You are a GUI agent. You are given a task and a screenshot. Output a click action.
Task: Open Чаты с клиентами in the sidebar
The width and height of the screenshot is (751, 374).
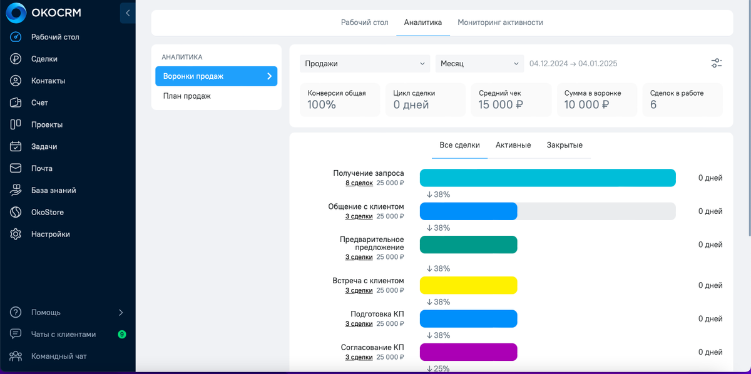[x=64, y=334]
